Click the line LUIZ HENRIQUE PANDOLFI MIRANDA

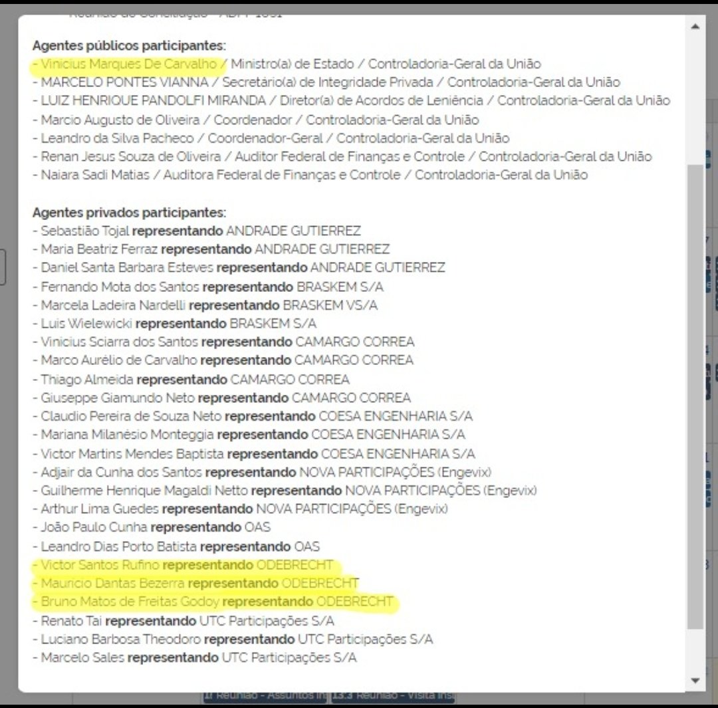pyautogui.click(x=351, y=101)
